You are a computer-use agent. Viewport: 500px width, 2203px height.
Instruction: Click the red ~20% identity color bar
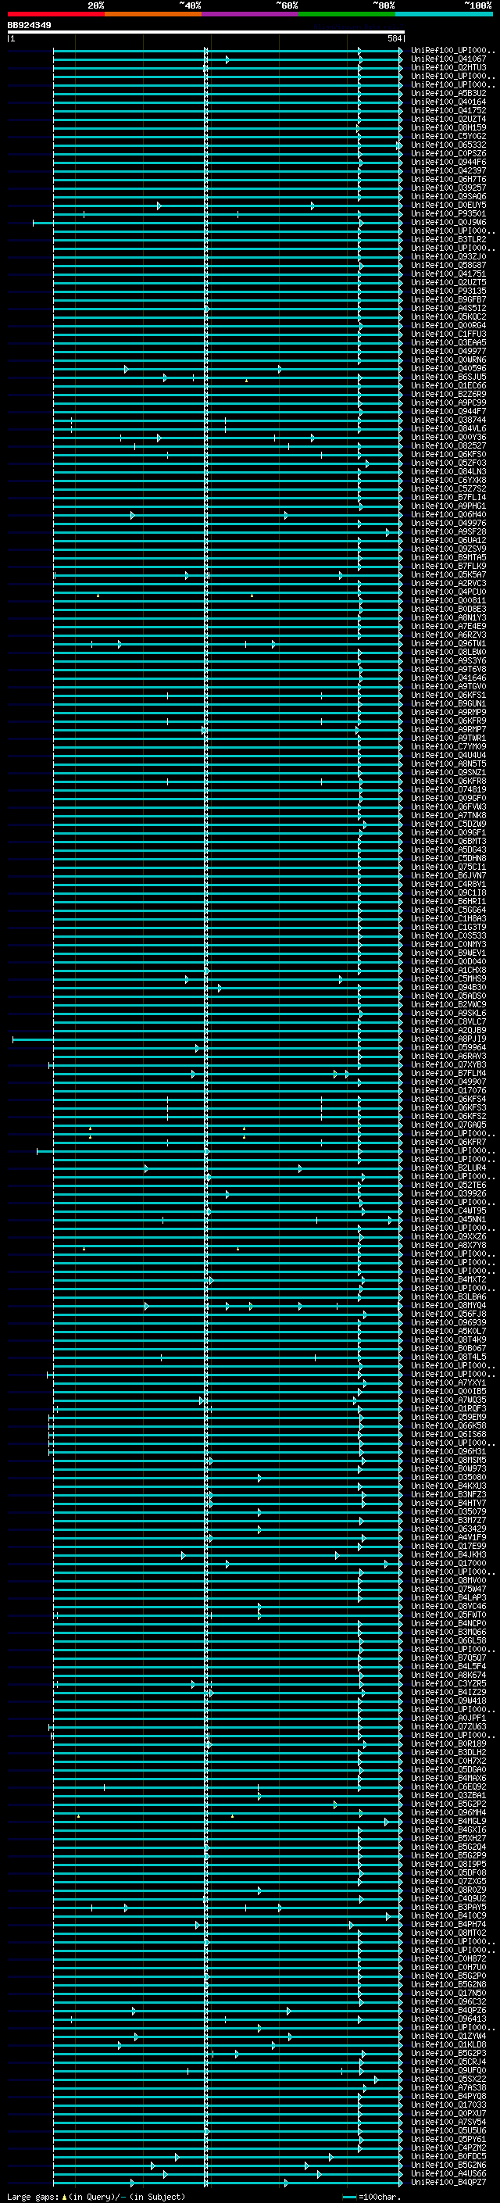click(x=55, y=14)
